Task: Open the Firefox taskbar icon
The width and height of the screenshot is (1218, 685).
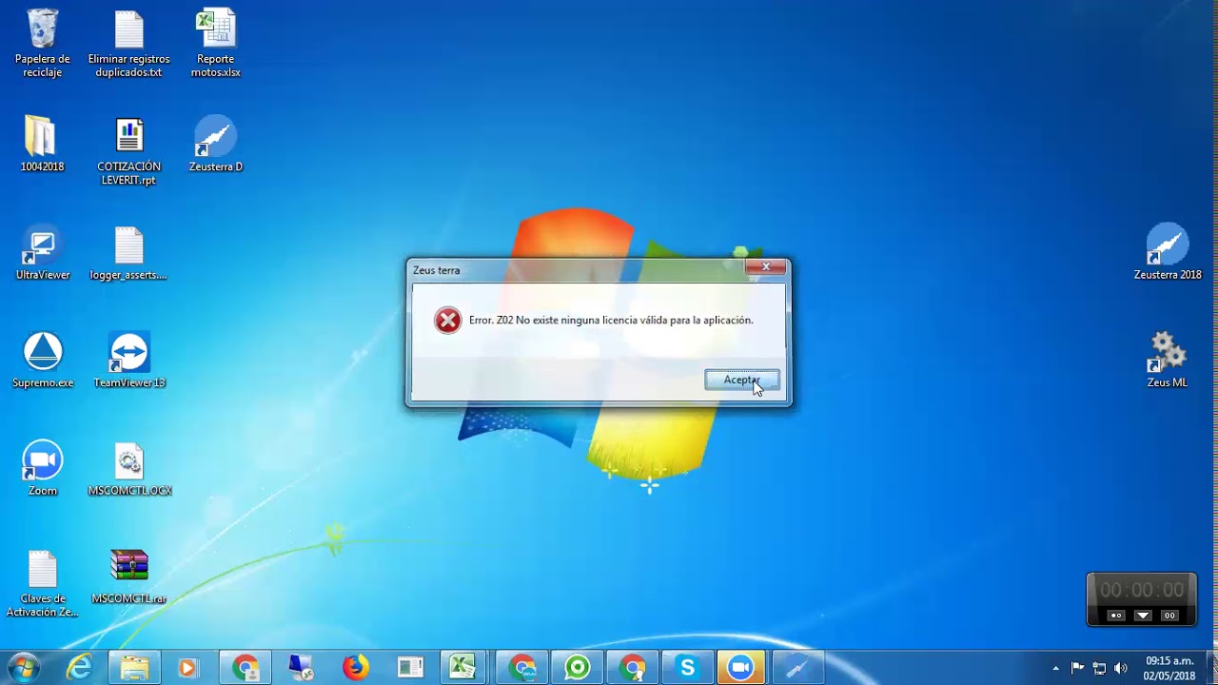Action: pos(356,668)
